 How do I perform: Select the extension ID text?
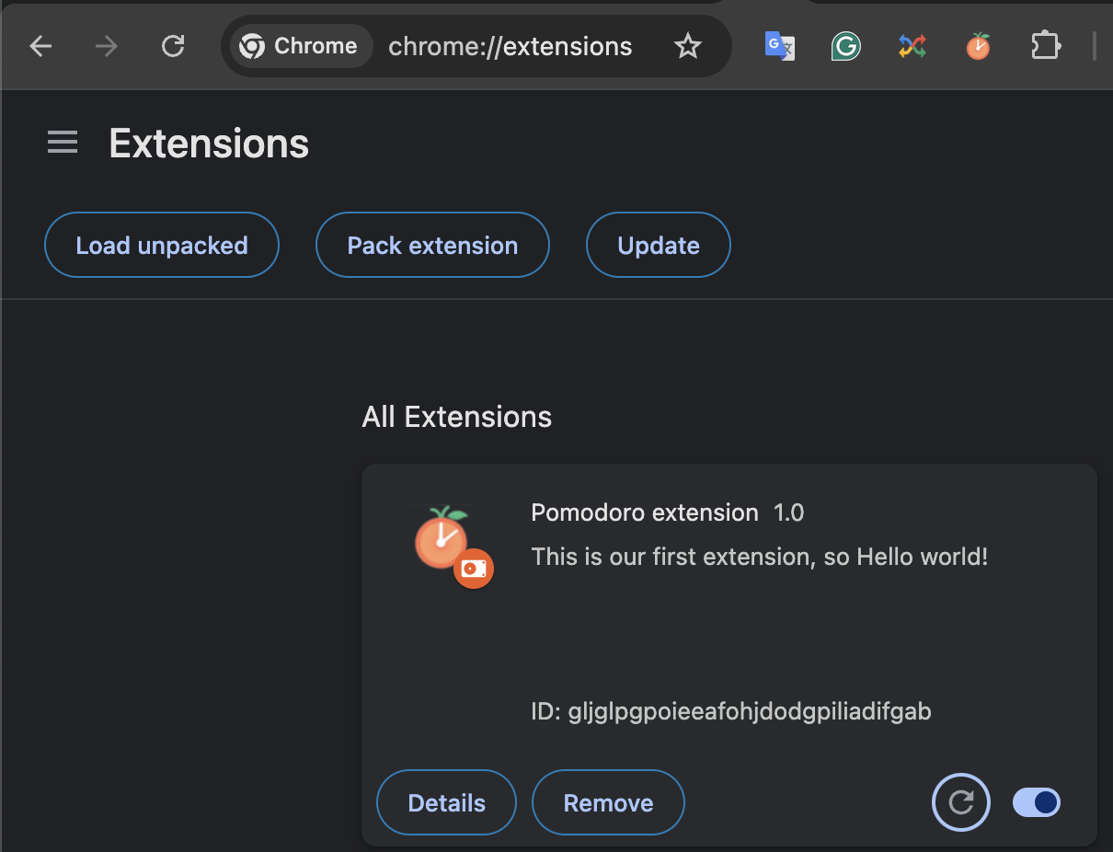click(x=731, y=711)
